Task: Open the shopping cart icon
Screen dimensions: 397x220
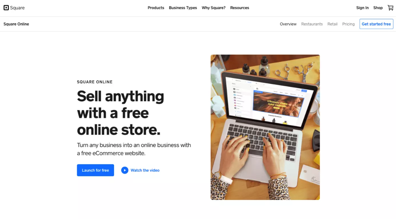Action: (x=390, y=8)
